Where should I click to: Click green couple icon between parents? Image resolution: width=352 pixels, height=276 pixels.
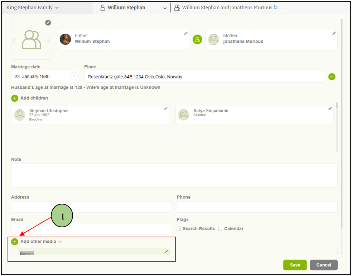pos(197,39)
